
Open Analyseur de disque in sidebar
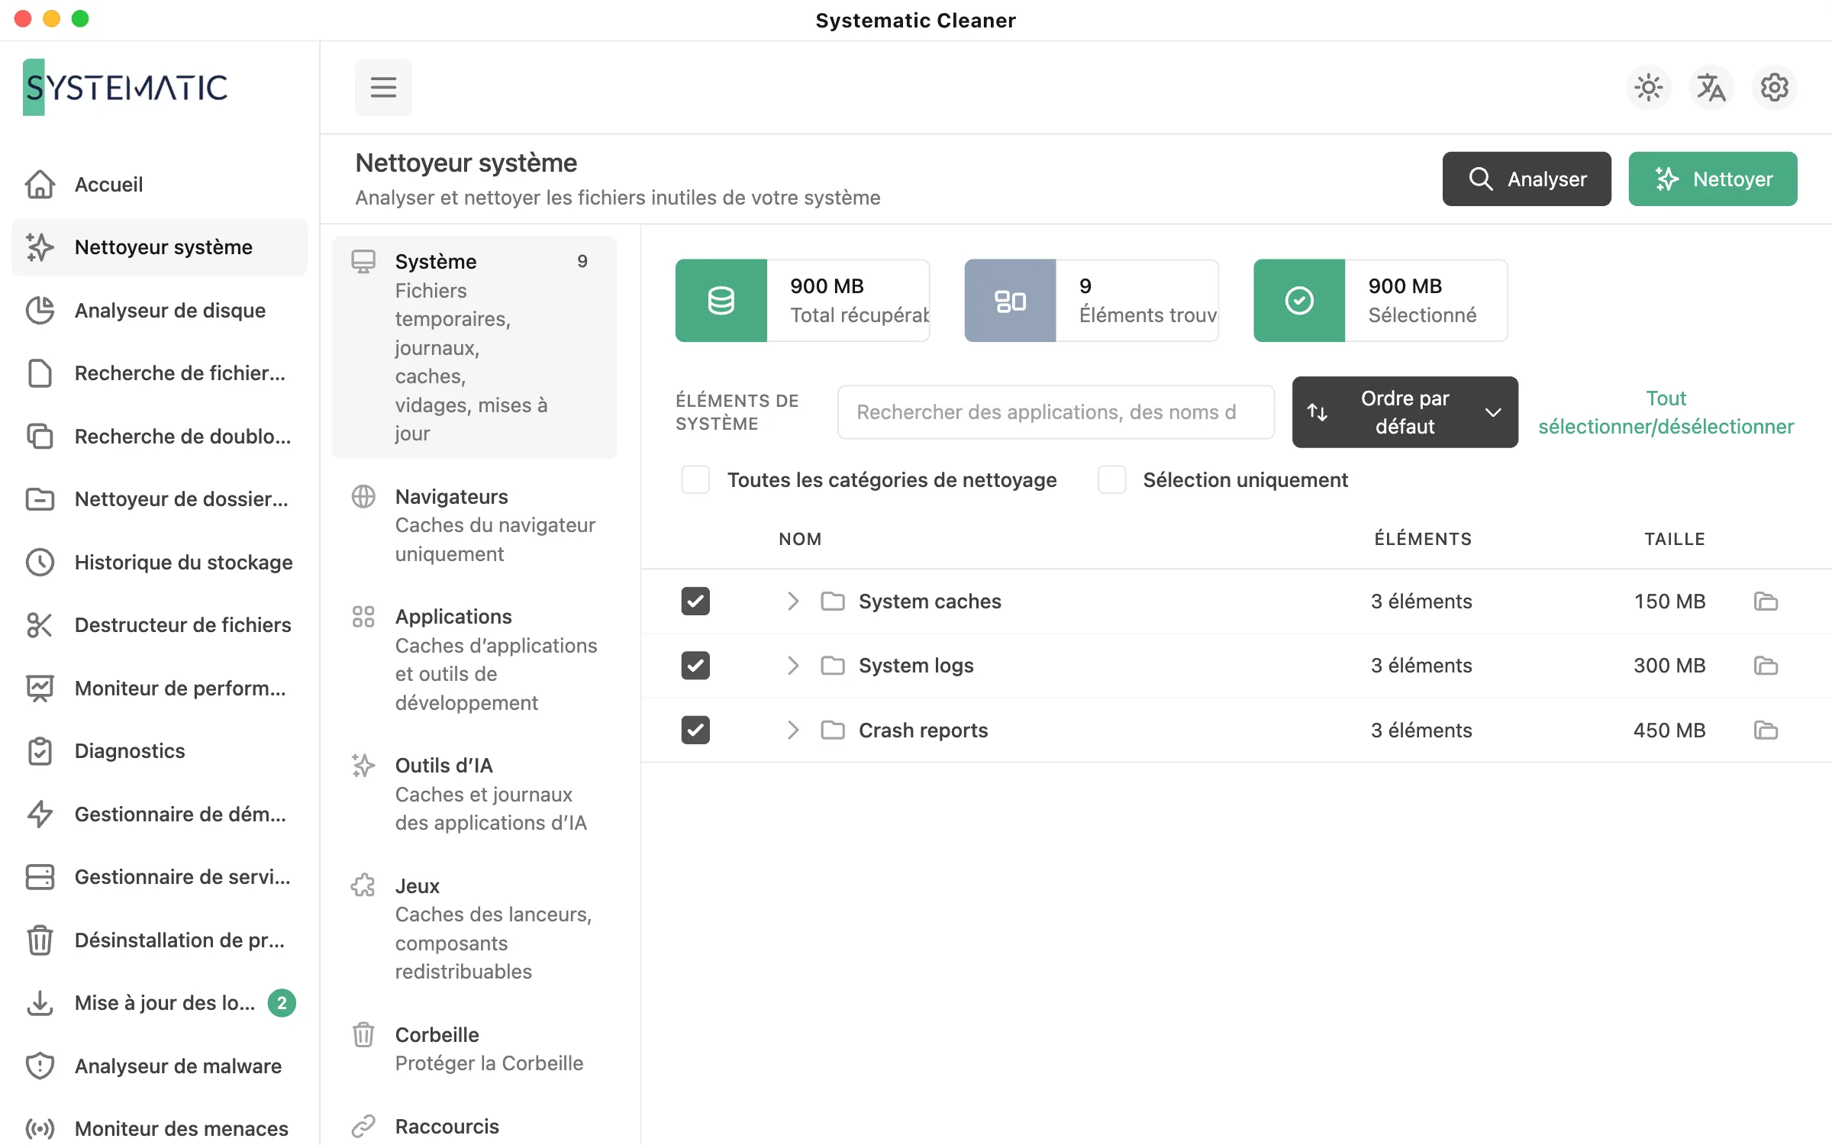tap(160, 310)
